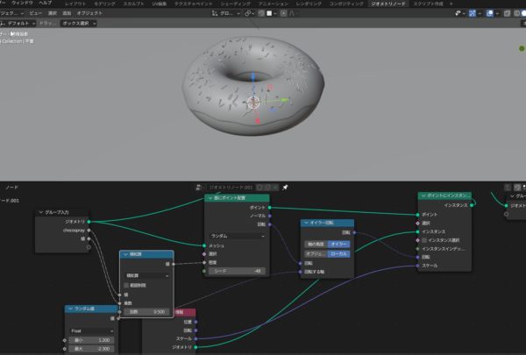Enable the 範囲制限 checkbox
526x355 pixels.
[x=126, y=285]
